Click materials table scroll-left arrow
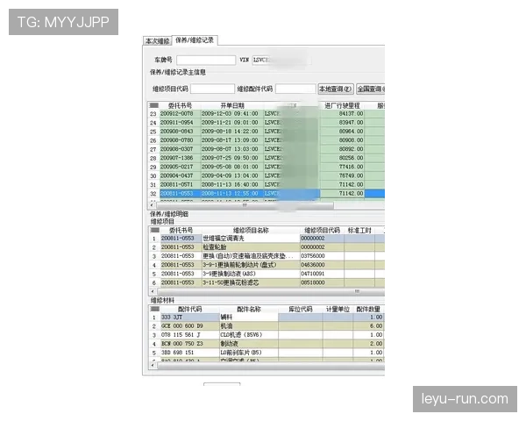 (153, 366)
